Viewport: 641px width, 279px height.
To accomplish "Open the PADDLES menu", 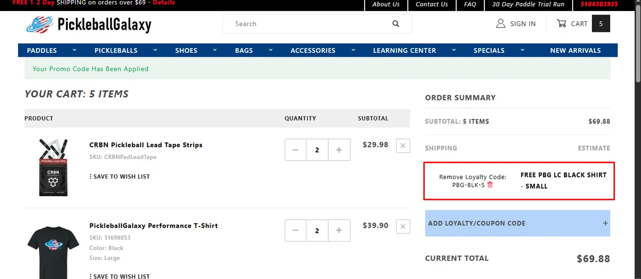I will click(42, 50).
